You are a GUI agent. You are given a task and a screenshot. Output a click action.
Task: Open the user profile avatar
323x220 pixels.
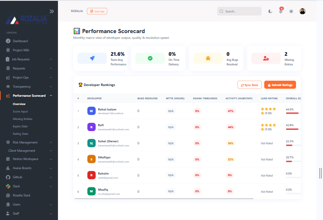(302, 11)
